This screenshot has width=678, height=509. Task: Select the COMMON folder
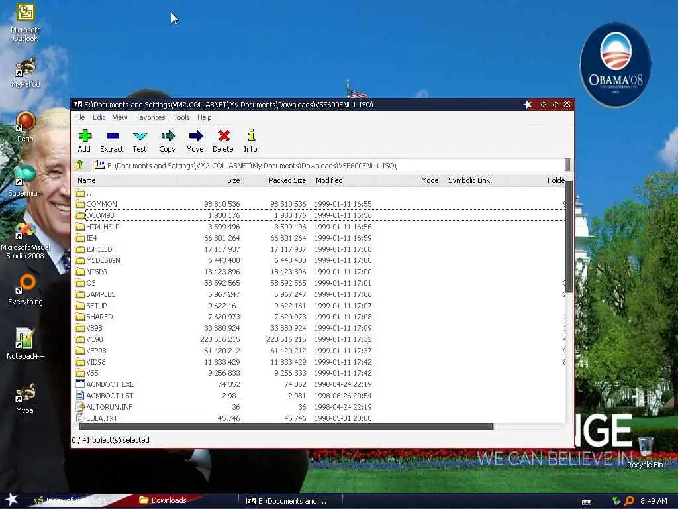coord(96,204)
